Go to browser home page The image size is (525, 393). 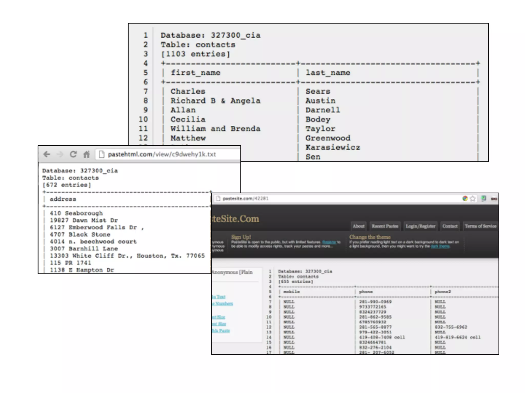coord(87,154)
